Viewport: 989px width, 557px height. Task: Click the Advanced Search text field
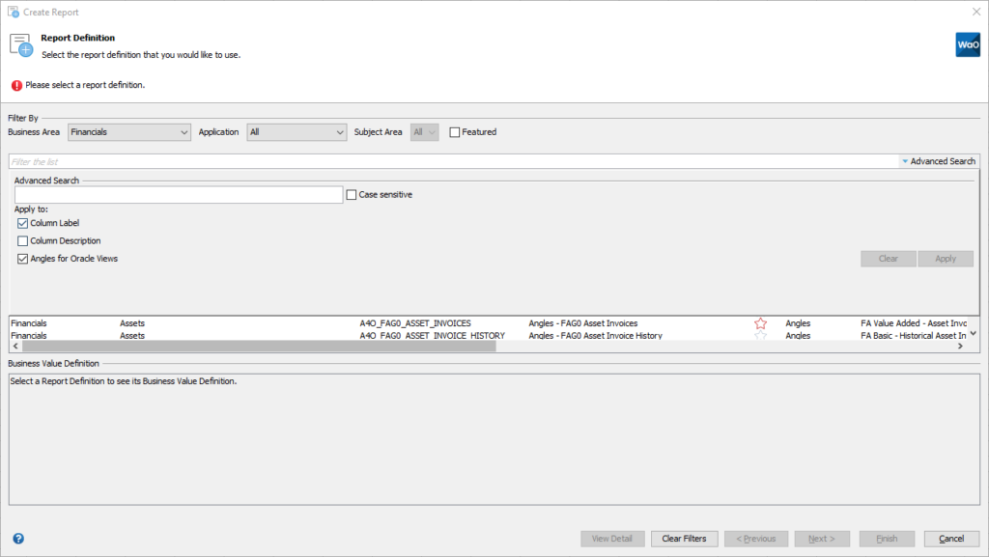pos(179,195)
